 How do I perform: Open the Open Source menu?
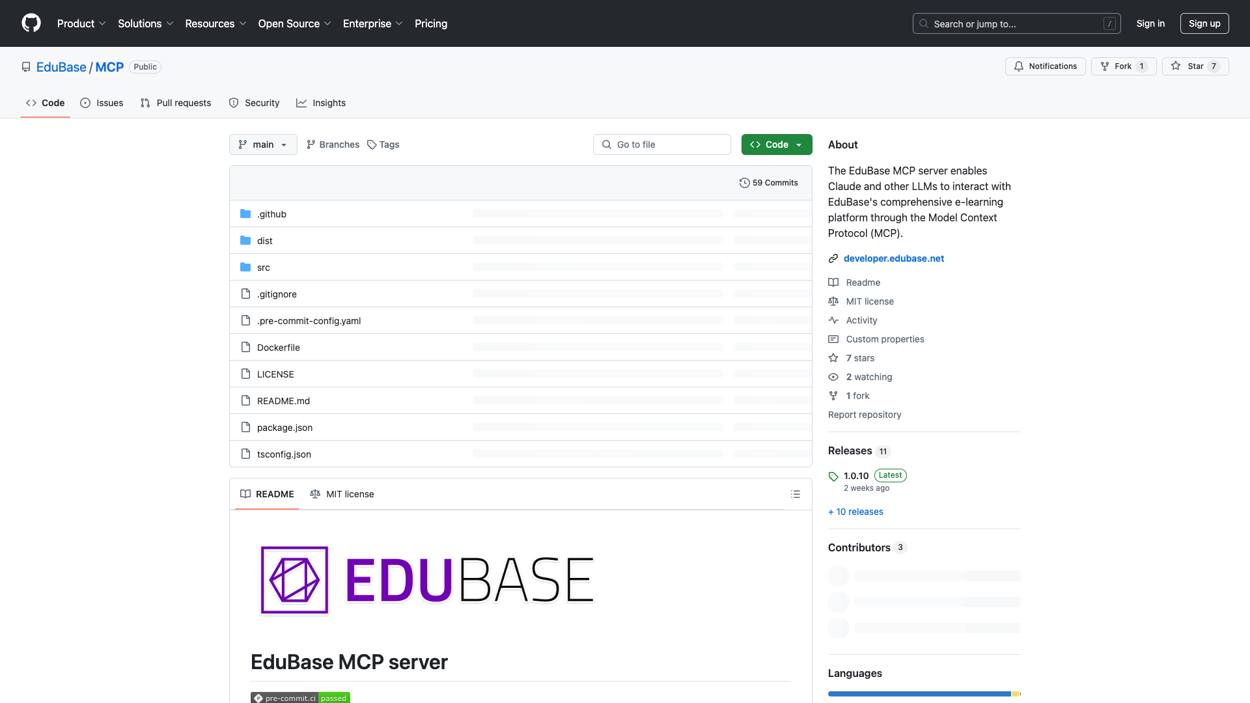294,23
